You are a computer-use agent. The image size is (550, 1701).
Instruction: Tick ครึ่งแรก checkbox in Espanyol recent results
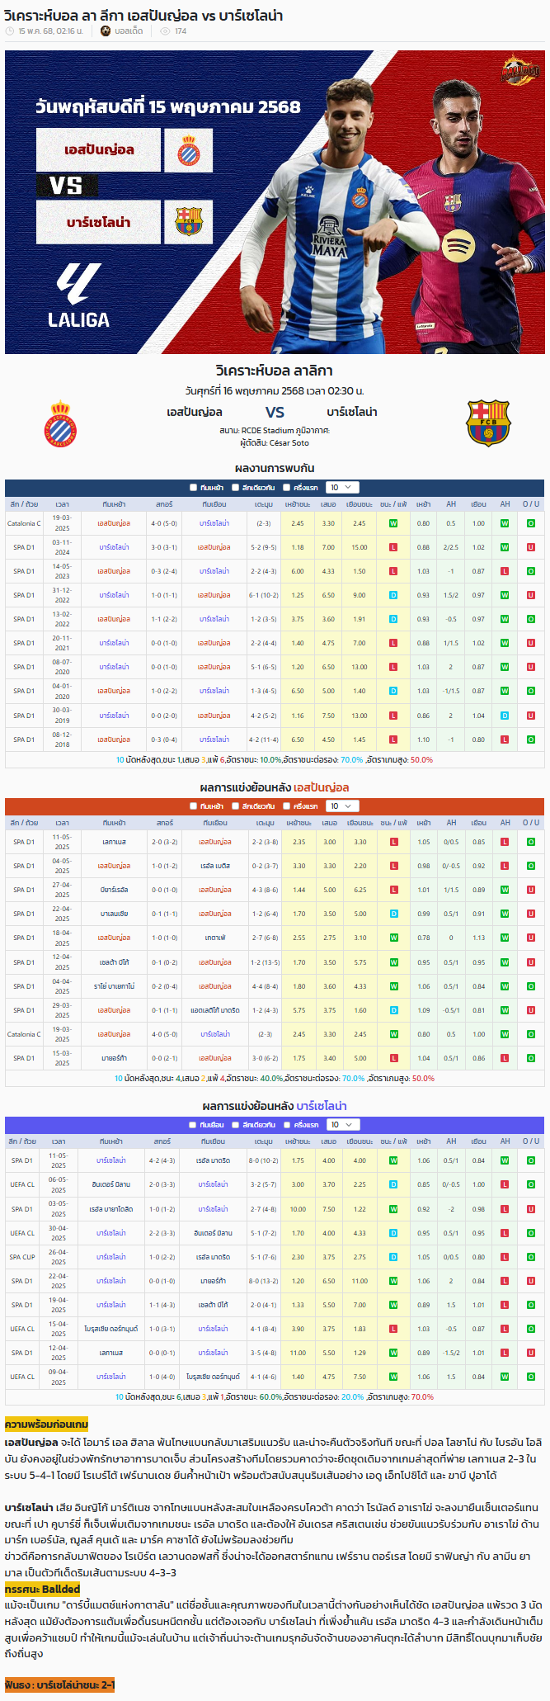[286, 806]
